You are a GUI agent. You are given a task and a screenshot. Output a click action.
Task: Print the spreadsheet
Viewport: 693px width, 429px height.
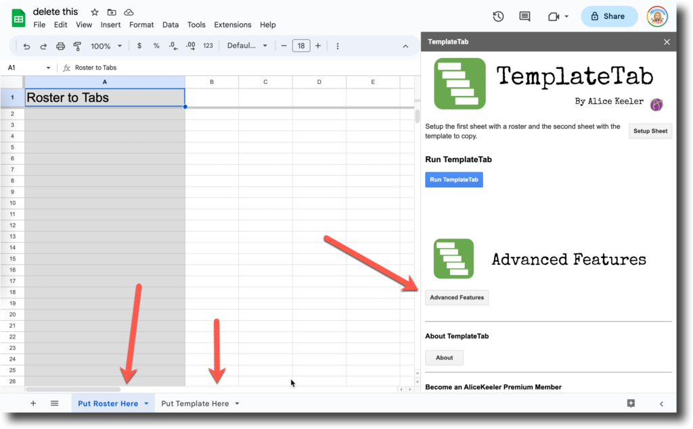click(x=60, y=46)
